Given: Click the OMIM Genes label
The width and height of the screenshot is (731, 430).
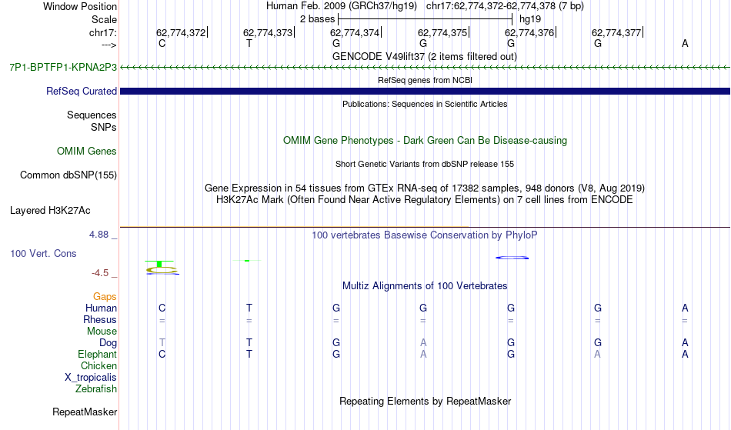Looking at the screenshot, I should click(86, 151).
